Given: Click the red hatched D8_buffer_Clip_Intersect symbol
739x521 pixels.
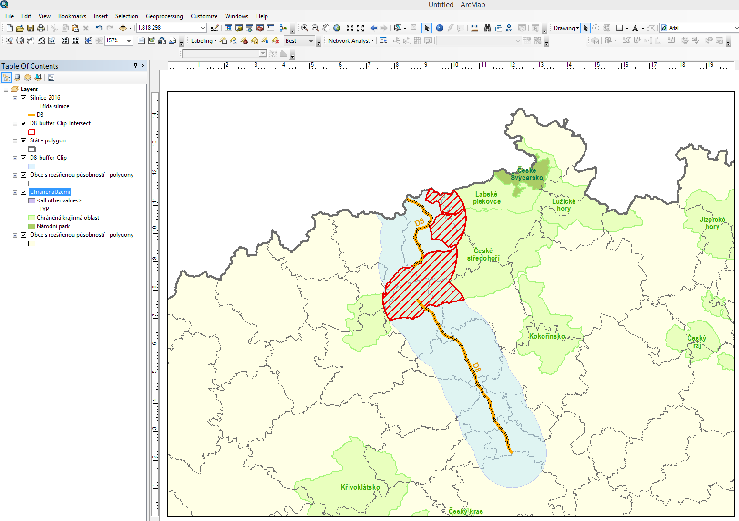Looking at the screenshot, I should click(31, 132).
